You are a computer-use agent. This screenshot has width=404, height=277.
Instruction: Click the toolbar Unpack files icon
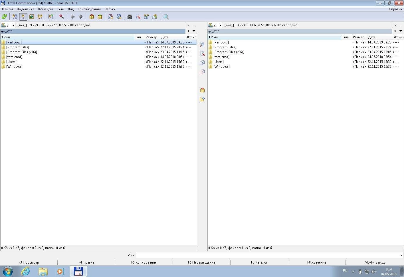[x=100, y=17]
